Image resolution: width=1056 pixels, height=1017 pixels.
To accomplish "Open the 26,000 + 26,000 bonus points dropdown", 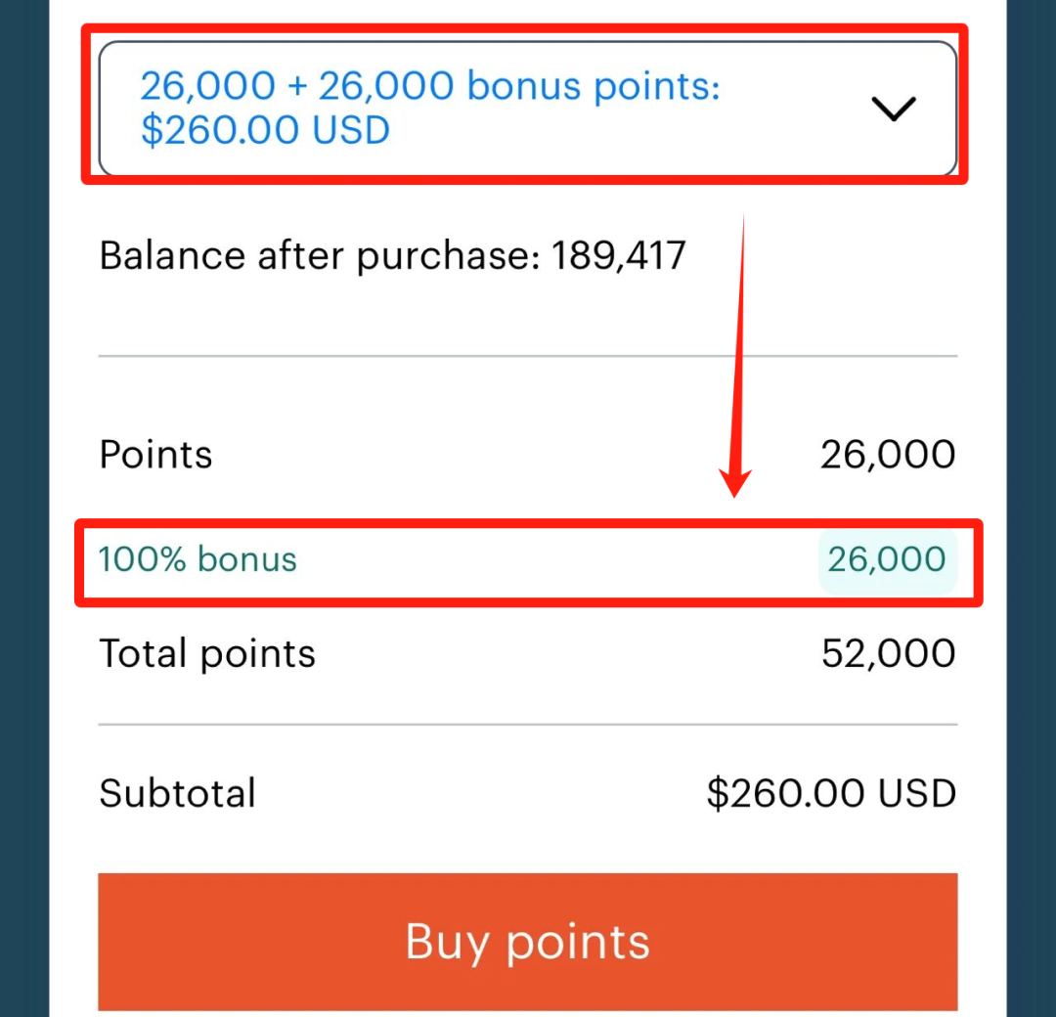I will [x=528, y=109].
